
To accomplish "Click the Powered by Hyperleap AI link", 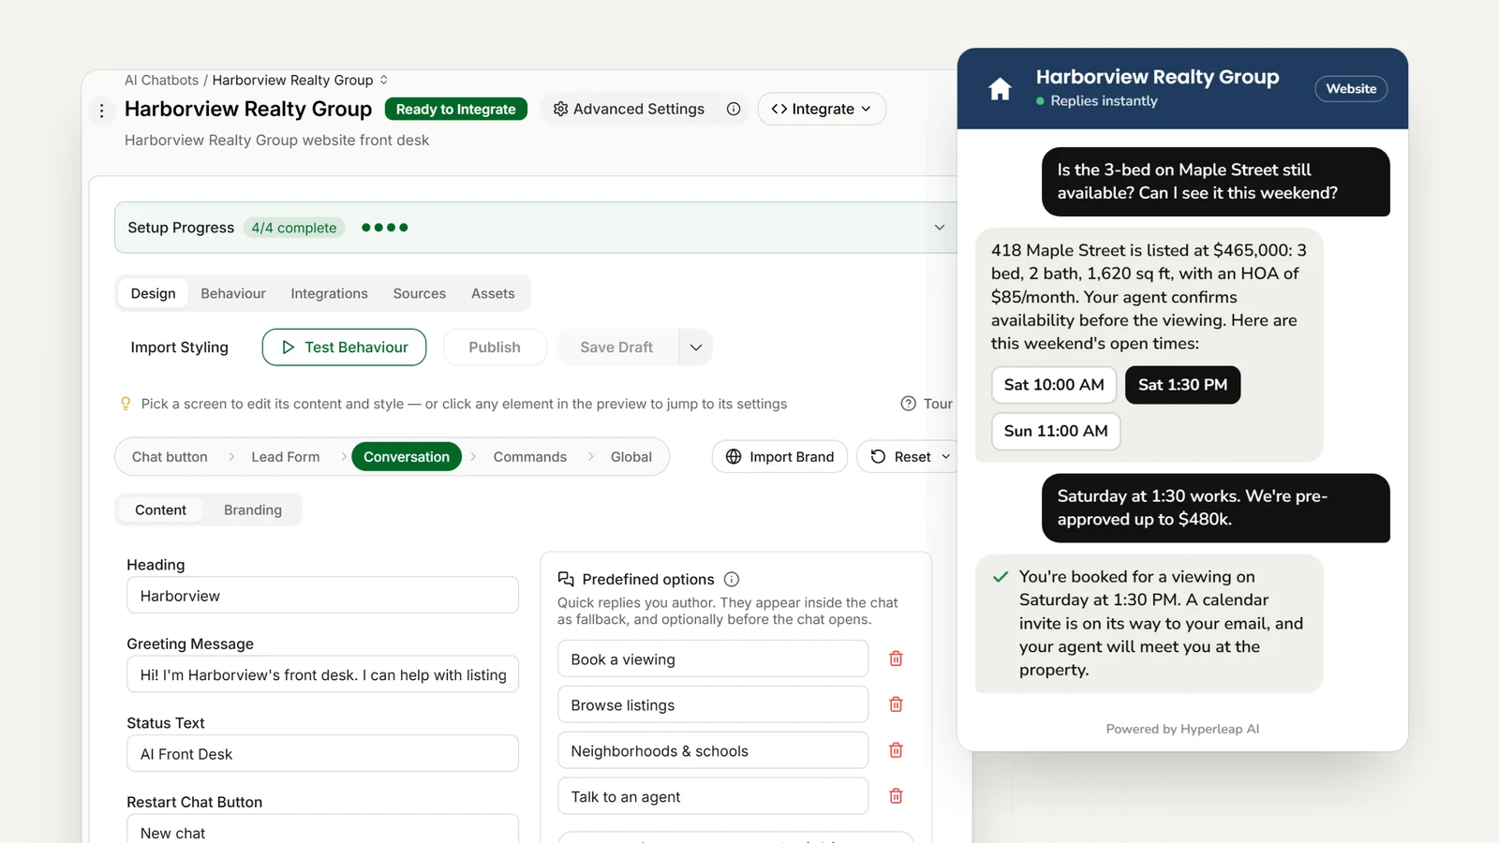I will pyautogui.click(x=1182, y=730).
